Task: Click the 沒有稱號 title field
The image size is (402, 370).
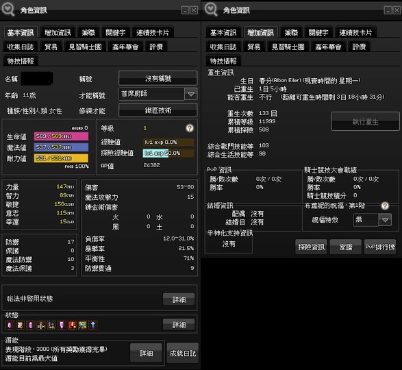Action: click(x=158, y=79)
